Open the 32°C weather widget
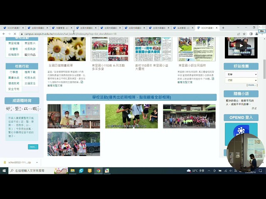This screenshot has height=199, width=266. tap(195, 170)
